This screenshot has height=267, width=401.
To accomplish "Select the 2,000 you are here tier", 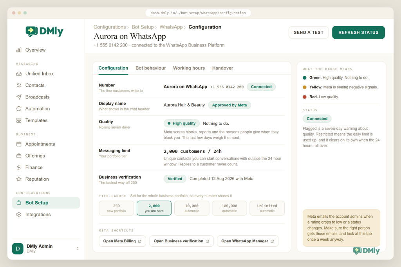I will click(x=154, y=208).
